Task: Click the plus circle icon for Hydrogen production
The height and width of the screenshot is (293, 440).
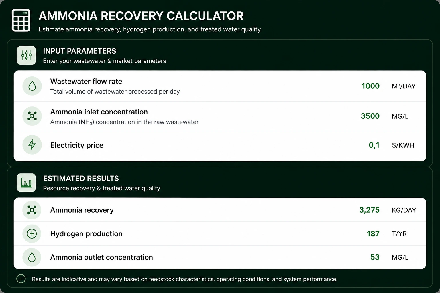Action: click(32, 234)
